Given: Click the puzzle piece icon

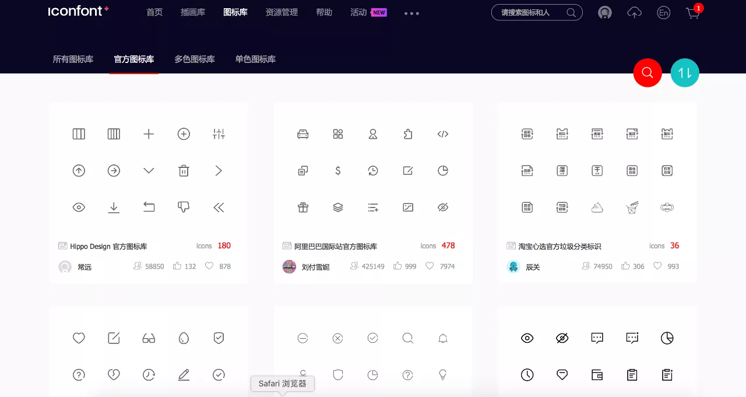Looking at the screenshot, I should click(x=408, y=134).
